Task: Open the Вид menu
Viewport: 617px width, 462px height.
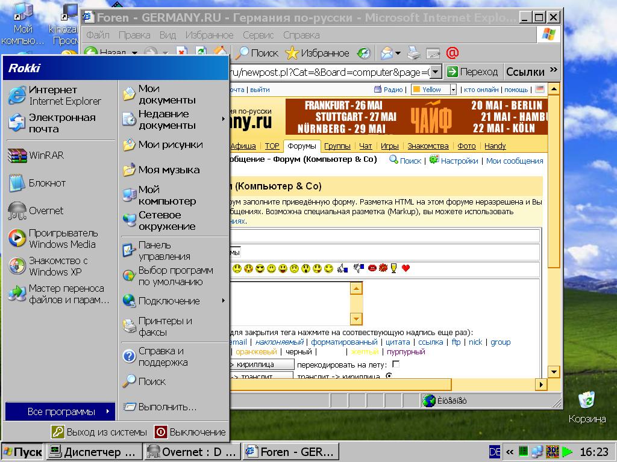Action: (x=168, y=35)
